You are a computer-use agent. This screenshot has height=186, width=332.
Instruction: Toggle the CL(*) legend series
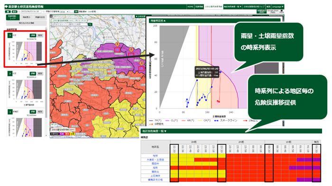(172, 121)
